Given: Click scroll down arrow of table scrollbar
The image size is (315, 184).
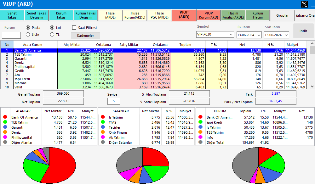Looking at the screenshot, I should (x=312, y=86).
